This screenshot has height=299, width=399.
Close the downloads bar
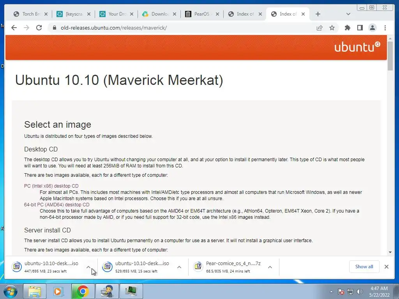coord(386,266)
